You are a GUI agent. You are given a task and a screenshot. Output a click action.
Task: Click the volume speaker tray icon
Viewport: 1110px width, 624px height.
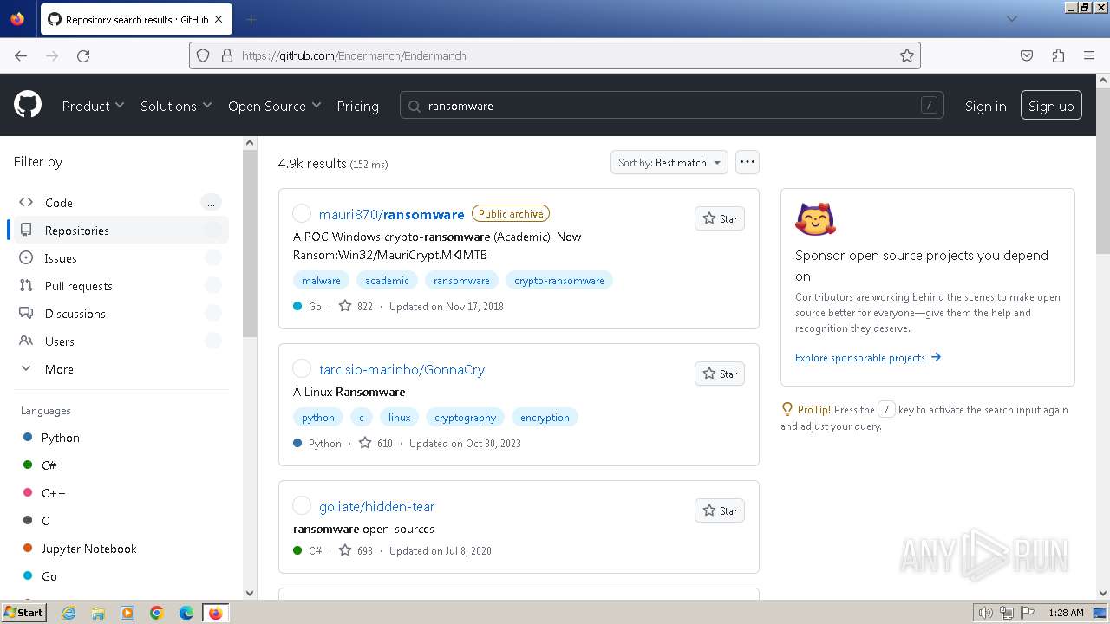click(x=986, y=613)
